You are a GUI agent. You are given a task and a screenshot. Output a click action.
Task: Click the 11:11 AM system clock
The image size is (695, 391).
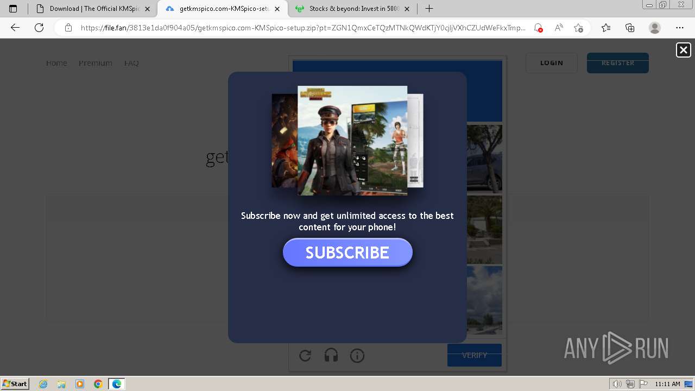667,384
